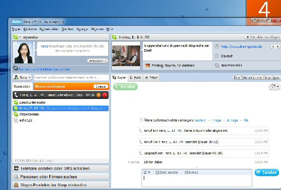Click the orange hold call icon
Screen dimensions: 281x190
click(x=98, y=95)
